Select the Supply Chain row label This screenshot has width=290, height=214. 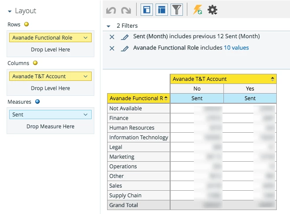138,196
